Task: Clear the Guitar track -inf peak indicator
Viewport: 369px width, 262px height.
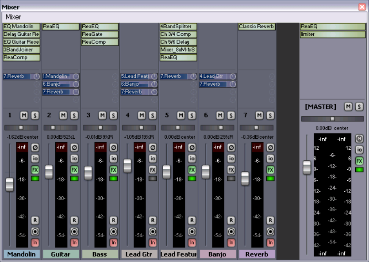Action: coord(61,147)
